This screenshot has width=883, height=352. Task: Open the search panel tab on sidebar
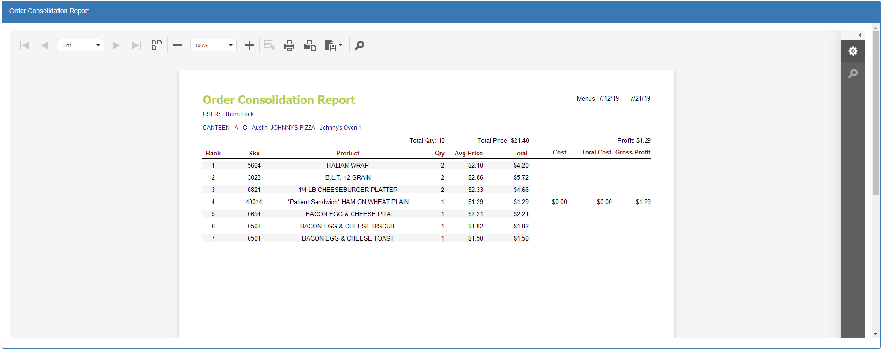(x=853, y=73)
